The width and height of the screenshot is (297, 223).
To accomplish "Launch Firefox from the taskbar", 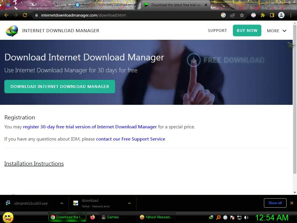I will point(93,217).
